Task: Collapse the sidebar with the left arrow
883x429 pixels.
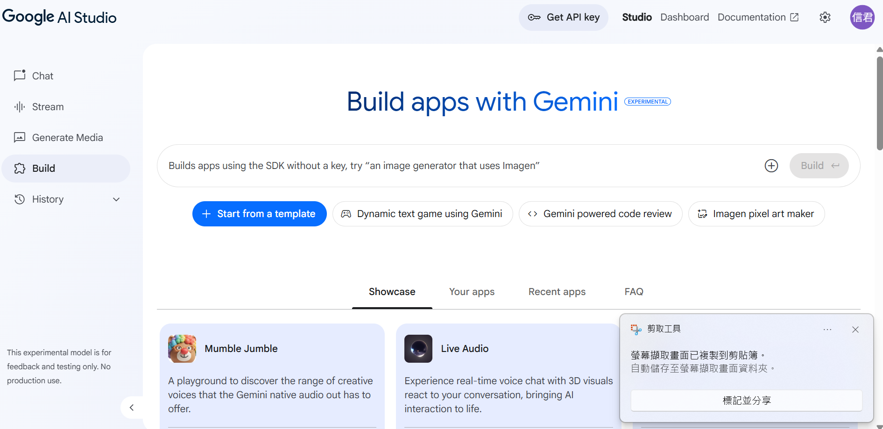Action: pos(132,408)
